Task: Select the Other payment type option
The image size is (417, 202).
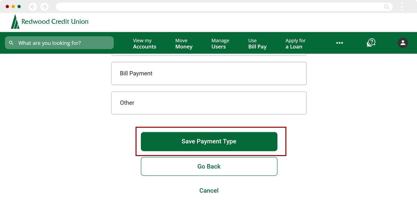Action: (209, 103)
